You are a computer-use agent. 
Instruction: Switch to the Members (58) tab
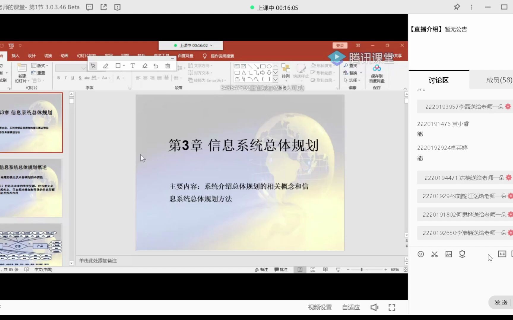(499, 80)
